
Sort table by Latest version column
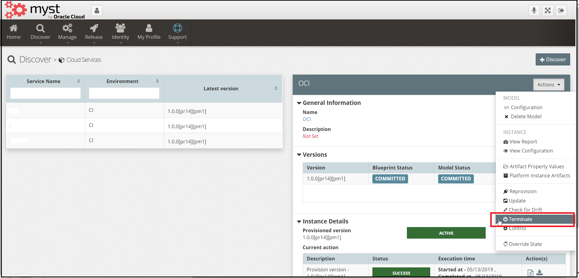click(275, 89)
